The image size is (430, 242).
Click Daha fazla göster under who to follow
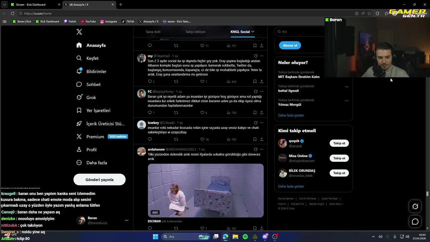(x=291, y=186)
